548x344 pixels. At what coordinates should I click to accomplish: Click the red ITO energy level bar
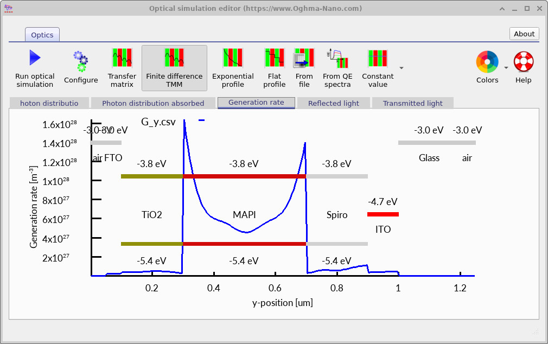pyautogui.click(x=383, y=214)
